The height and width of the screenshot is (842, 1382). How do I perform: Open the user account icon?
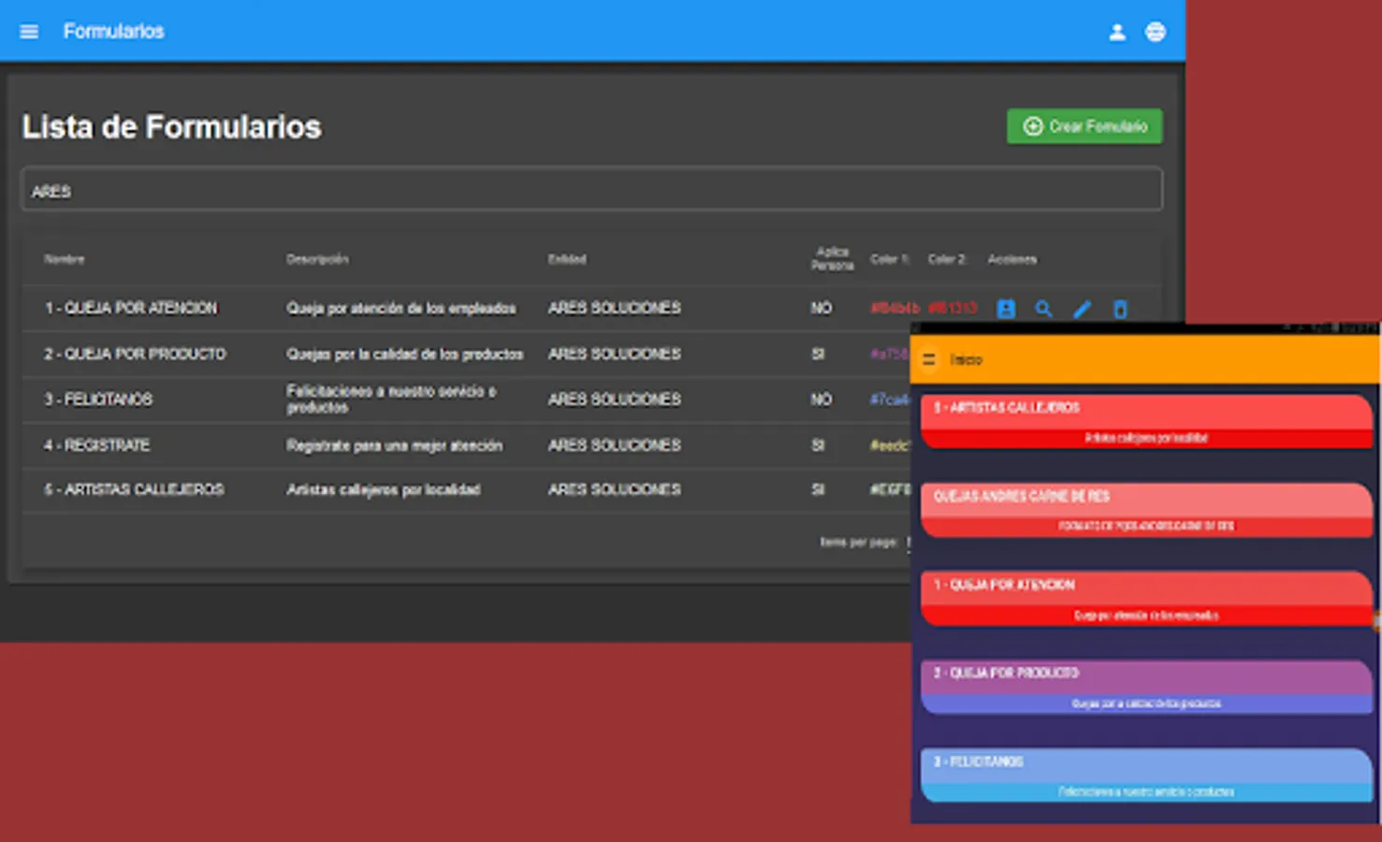(1117, 32)
